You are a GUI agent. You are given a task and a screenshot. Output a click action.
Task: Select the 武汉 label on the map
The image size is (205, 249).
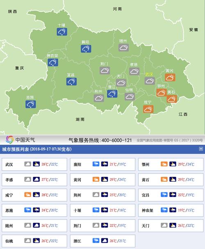click(x=149, y=74)
